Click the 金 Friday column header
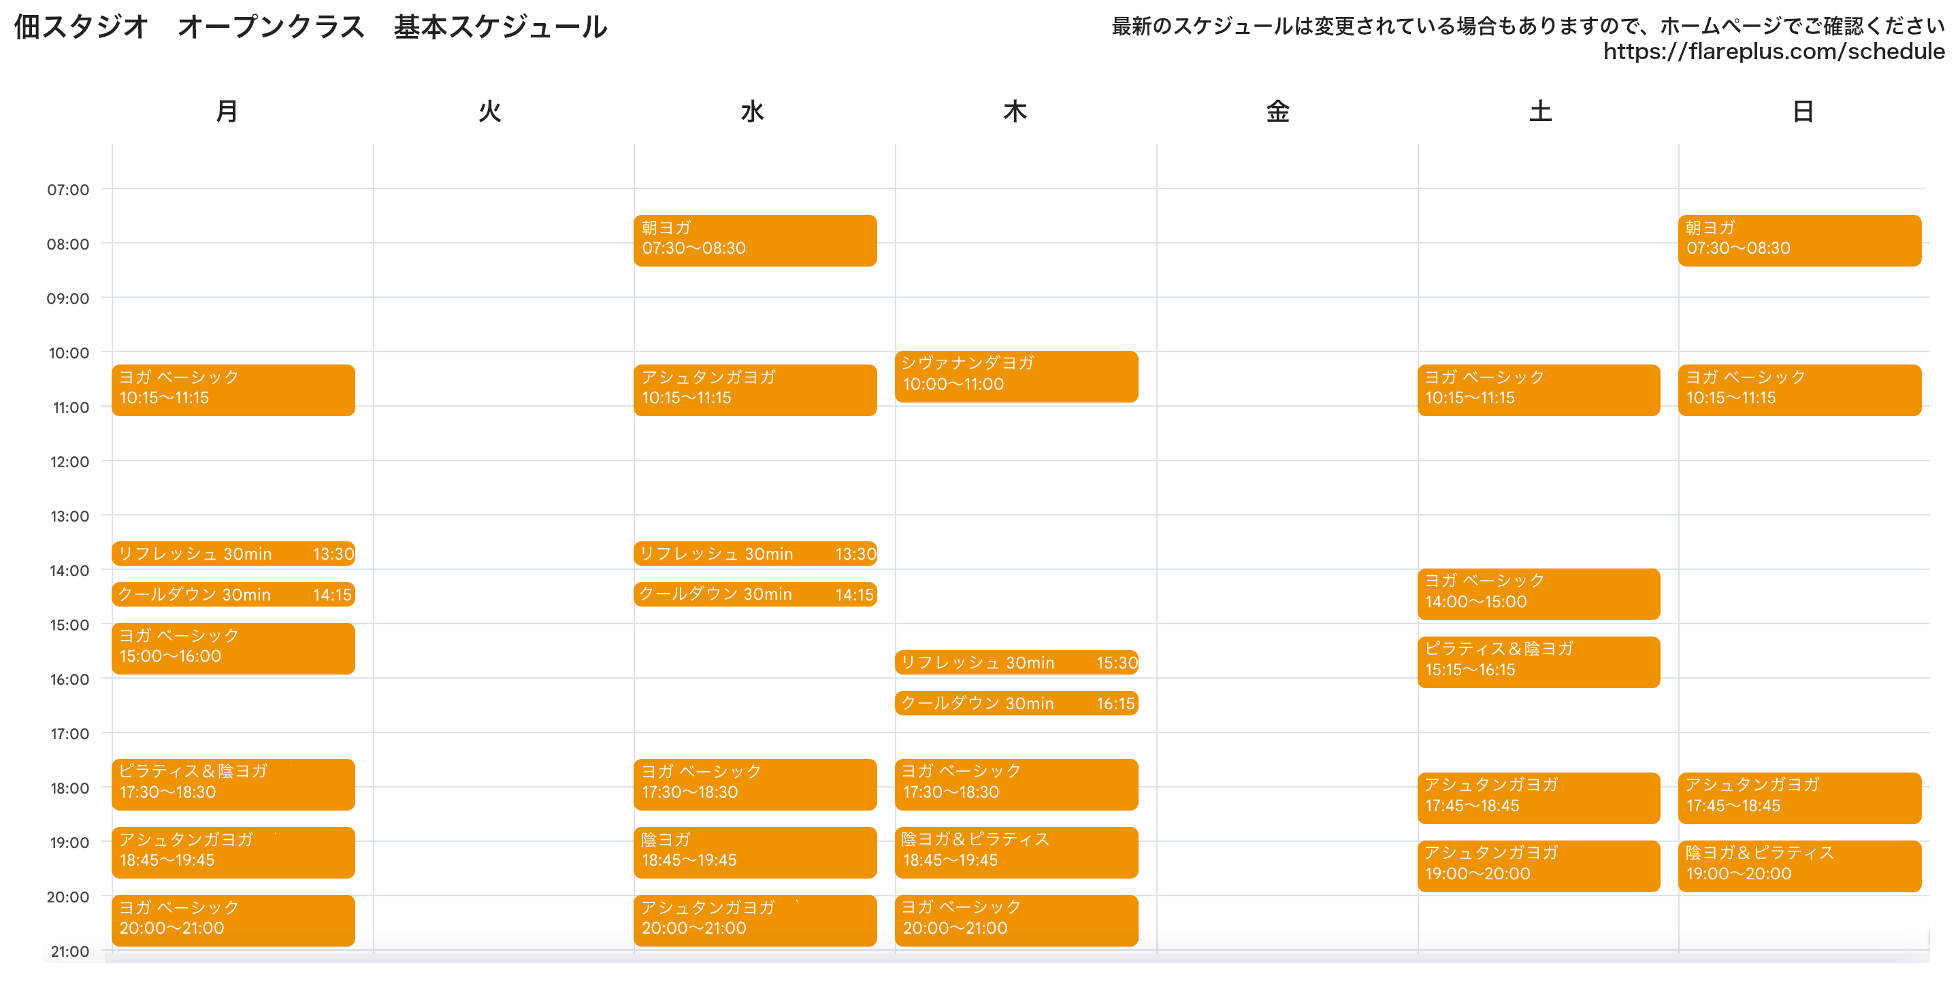The width and height of the screenshot is (1960, 1001). coord(1277,112)
